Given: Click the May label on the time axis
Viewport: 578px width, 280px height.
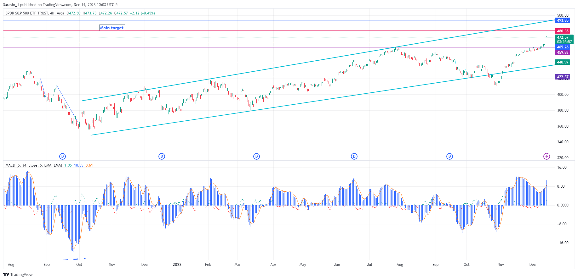Looking at the screenshot, I should pyautogui.click(x=303, y=265).
